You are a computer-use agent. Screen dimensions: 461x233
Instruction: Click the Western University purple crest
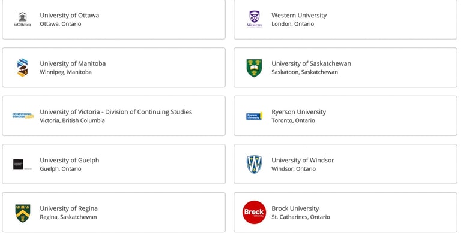pyautogui.click(x=254, y=19)
